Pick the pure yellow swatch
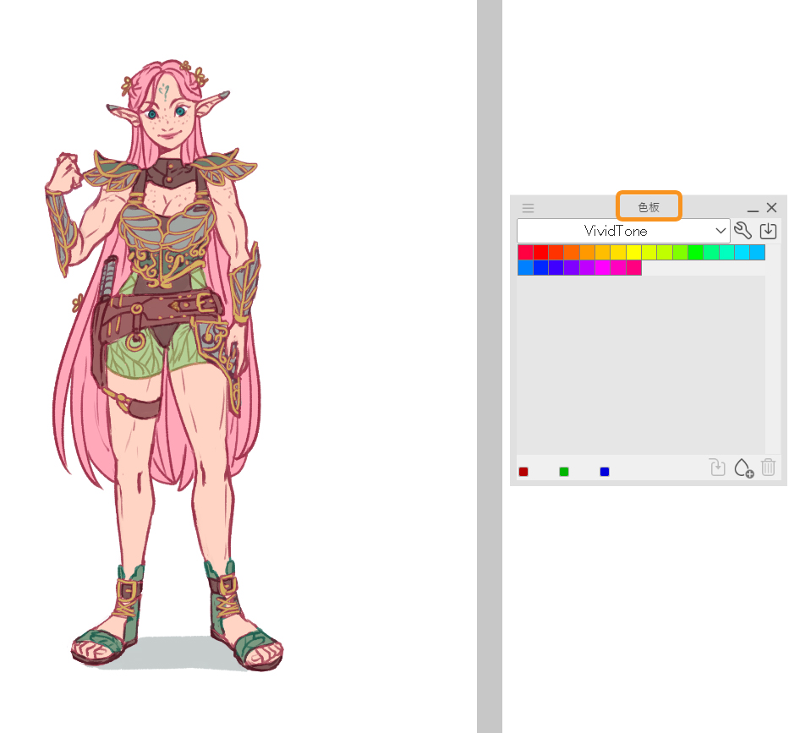The height and width of the screenshot is (733, 789). coord(633,253)
